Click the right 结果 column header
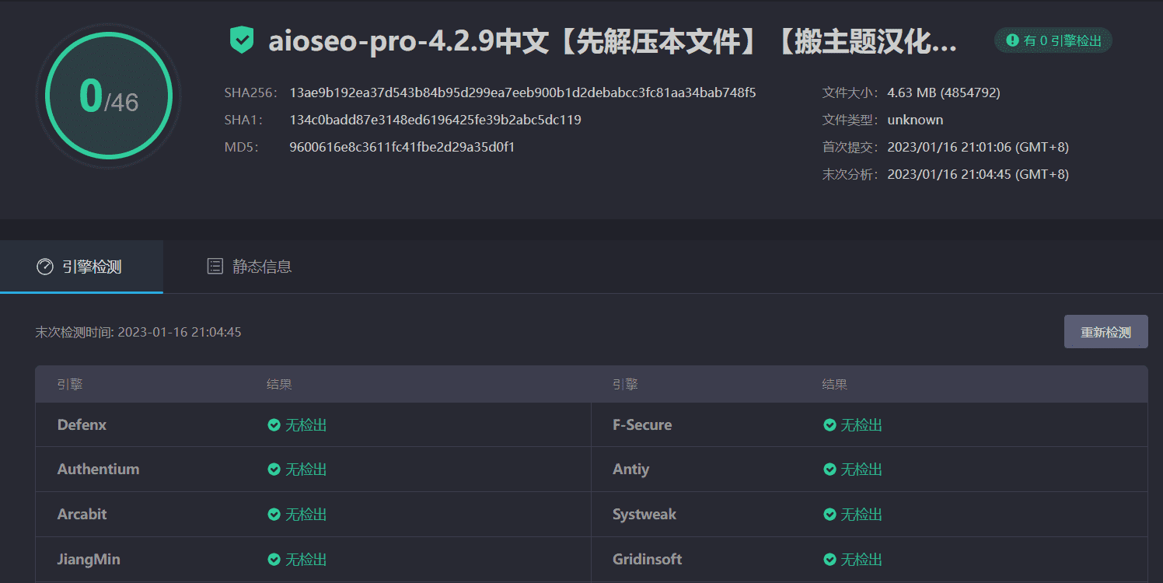The height and width of the screenshot is (583, 1163). click(835, 384)
